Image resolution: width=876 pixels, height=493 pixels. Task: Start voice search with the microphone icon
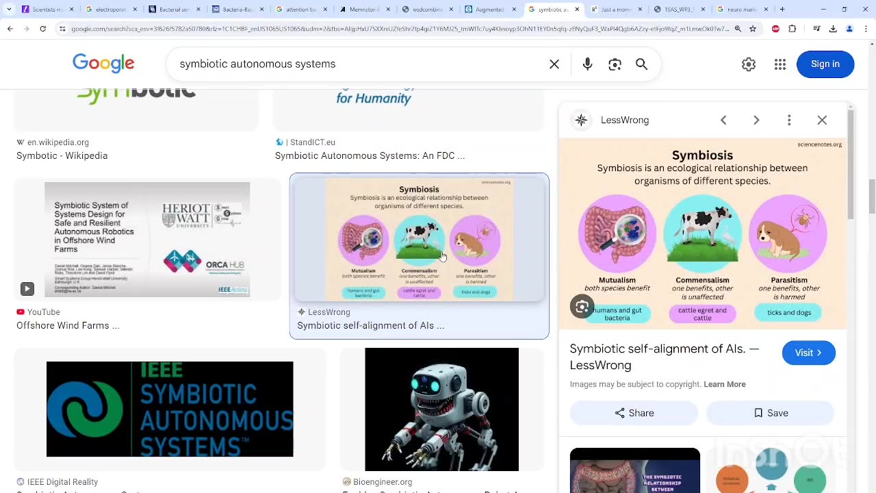pyautogui.click(x=587, y=64)
